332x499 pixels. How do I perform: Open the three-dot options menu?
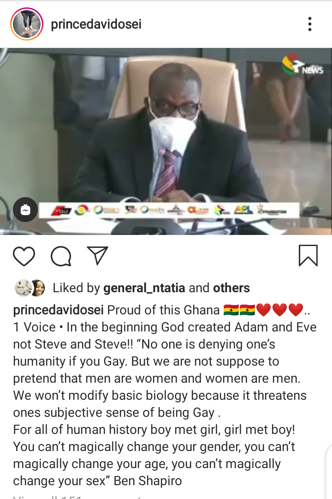(310, 24)
